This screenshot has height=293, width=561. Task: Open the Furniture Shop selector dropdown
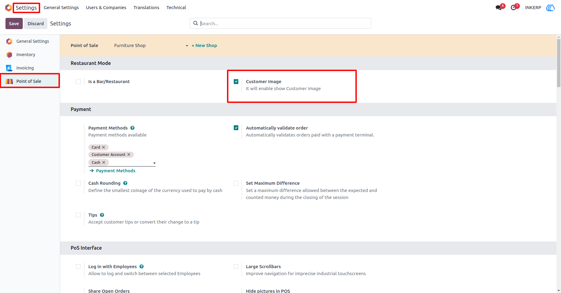[x=151, y=45]
